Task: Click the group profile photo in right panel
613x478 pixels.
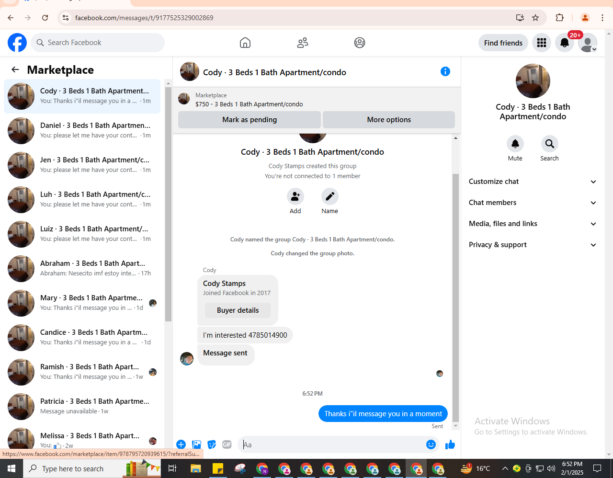Action: (533, 81)
